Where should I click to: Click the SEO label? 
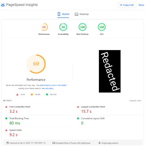tap(102, 34)
